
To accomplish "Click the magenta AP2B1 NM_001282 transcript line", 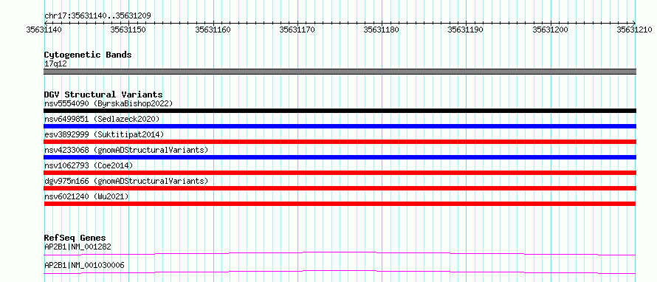I will click(x=340, y=253).
